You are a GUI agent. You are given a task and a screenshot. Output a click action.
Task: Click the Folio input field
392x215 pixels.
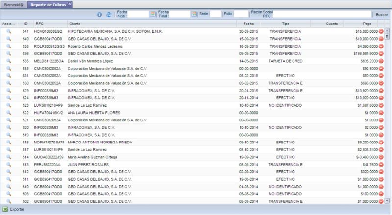[x=241, y=15]
